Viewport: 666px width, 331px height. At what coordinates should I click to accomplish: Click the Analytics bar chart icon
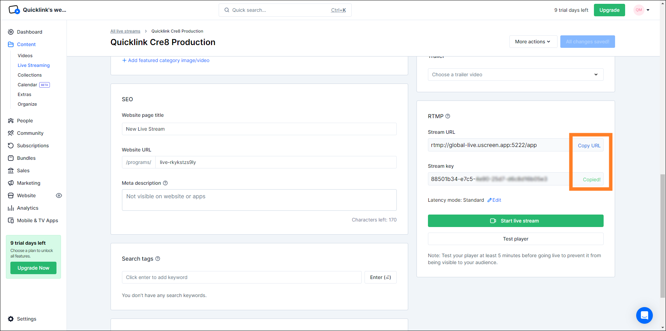11,208
